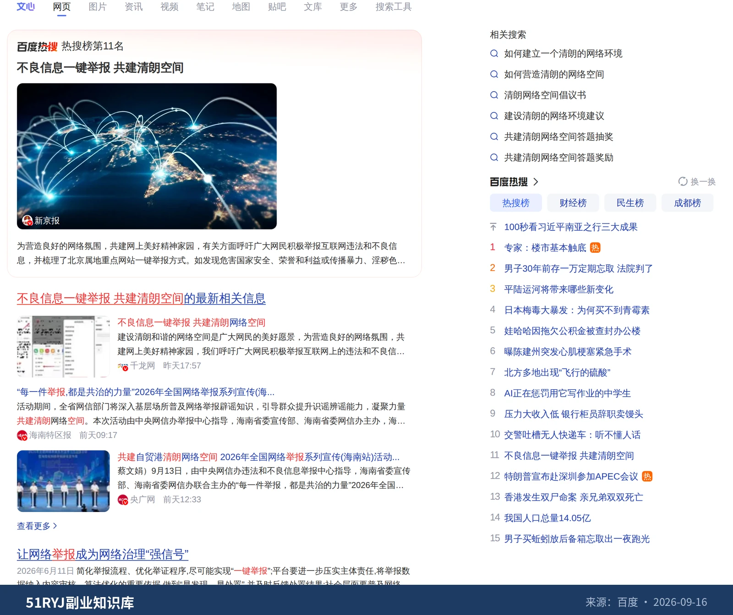Image resolution: width=733 pixels, height=615 pixels.
Task: Open 搜索工具 options
Action: (394, 7)
